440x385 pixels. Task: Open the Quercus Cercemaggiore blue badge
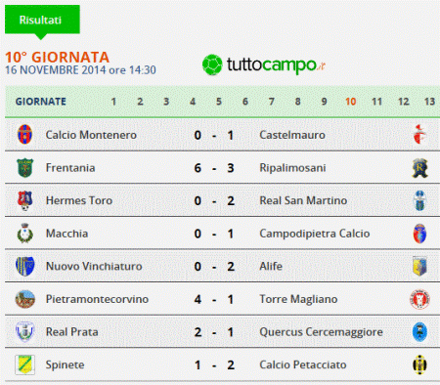click(x=419, y=332)
